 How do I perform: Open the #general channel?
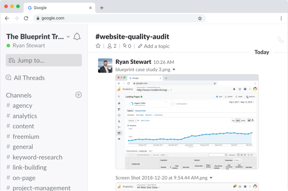[20, 147]
